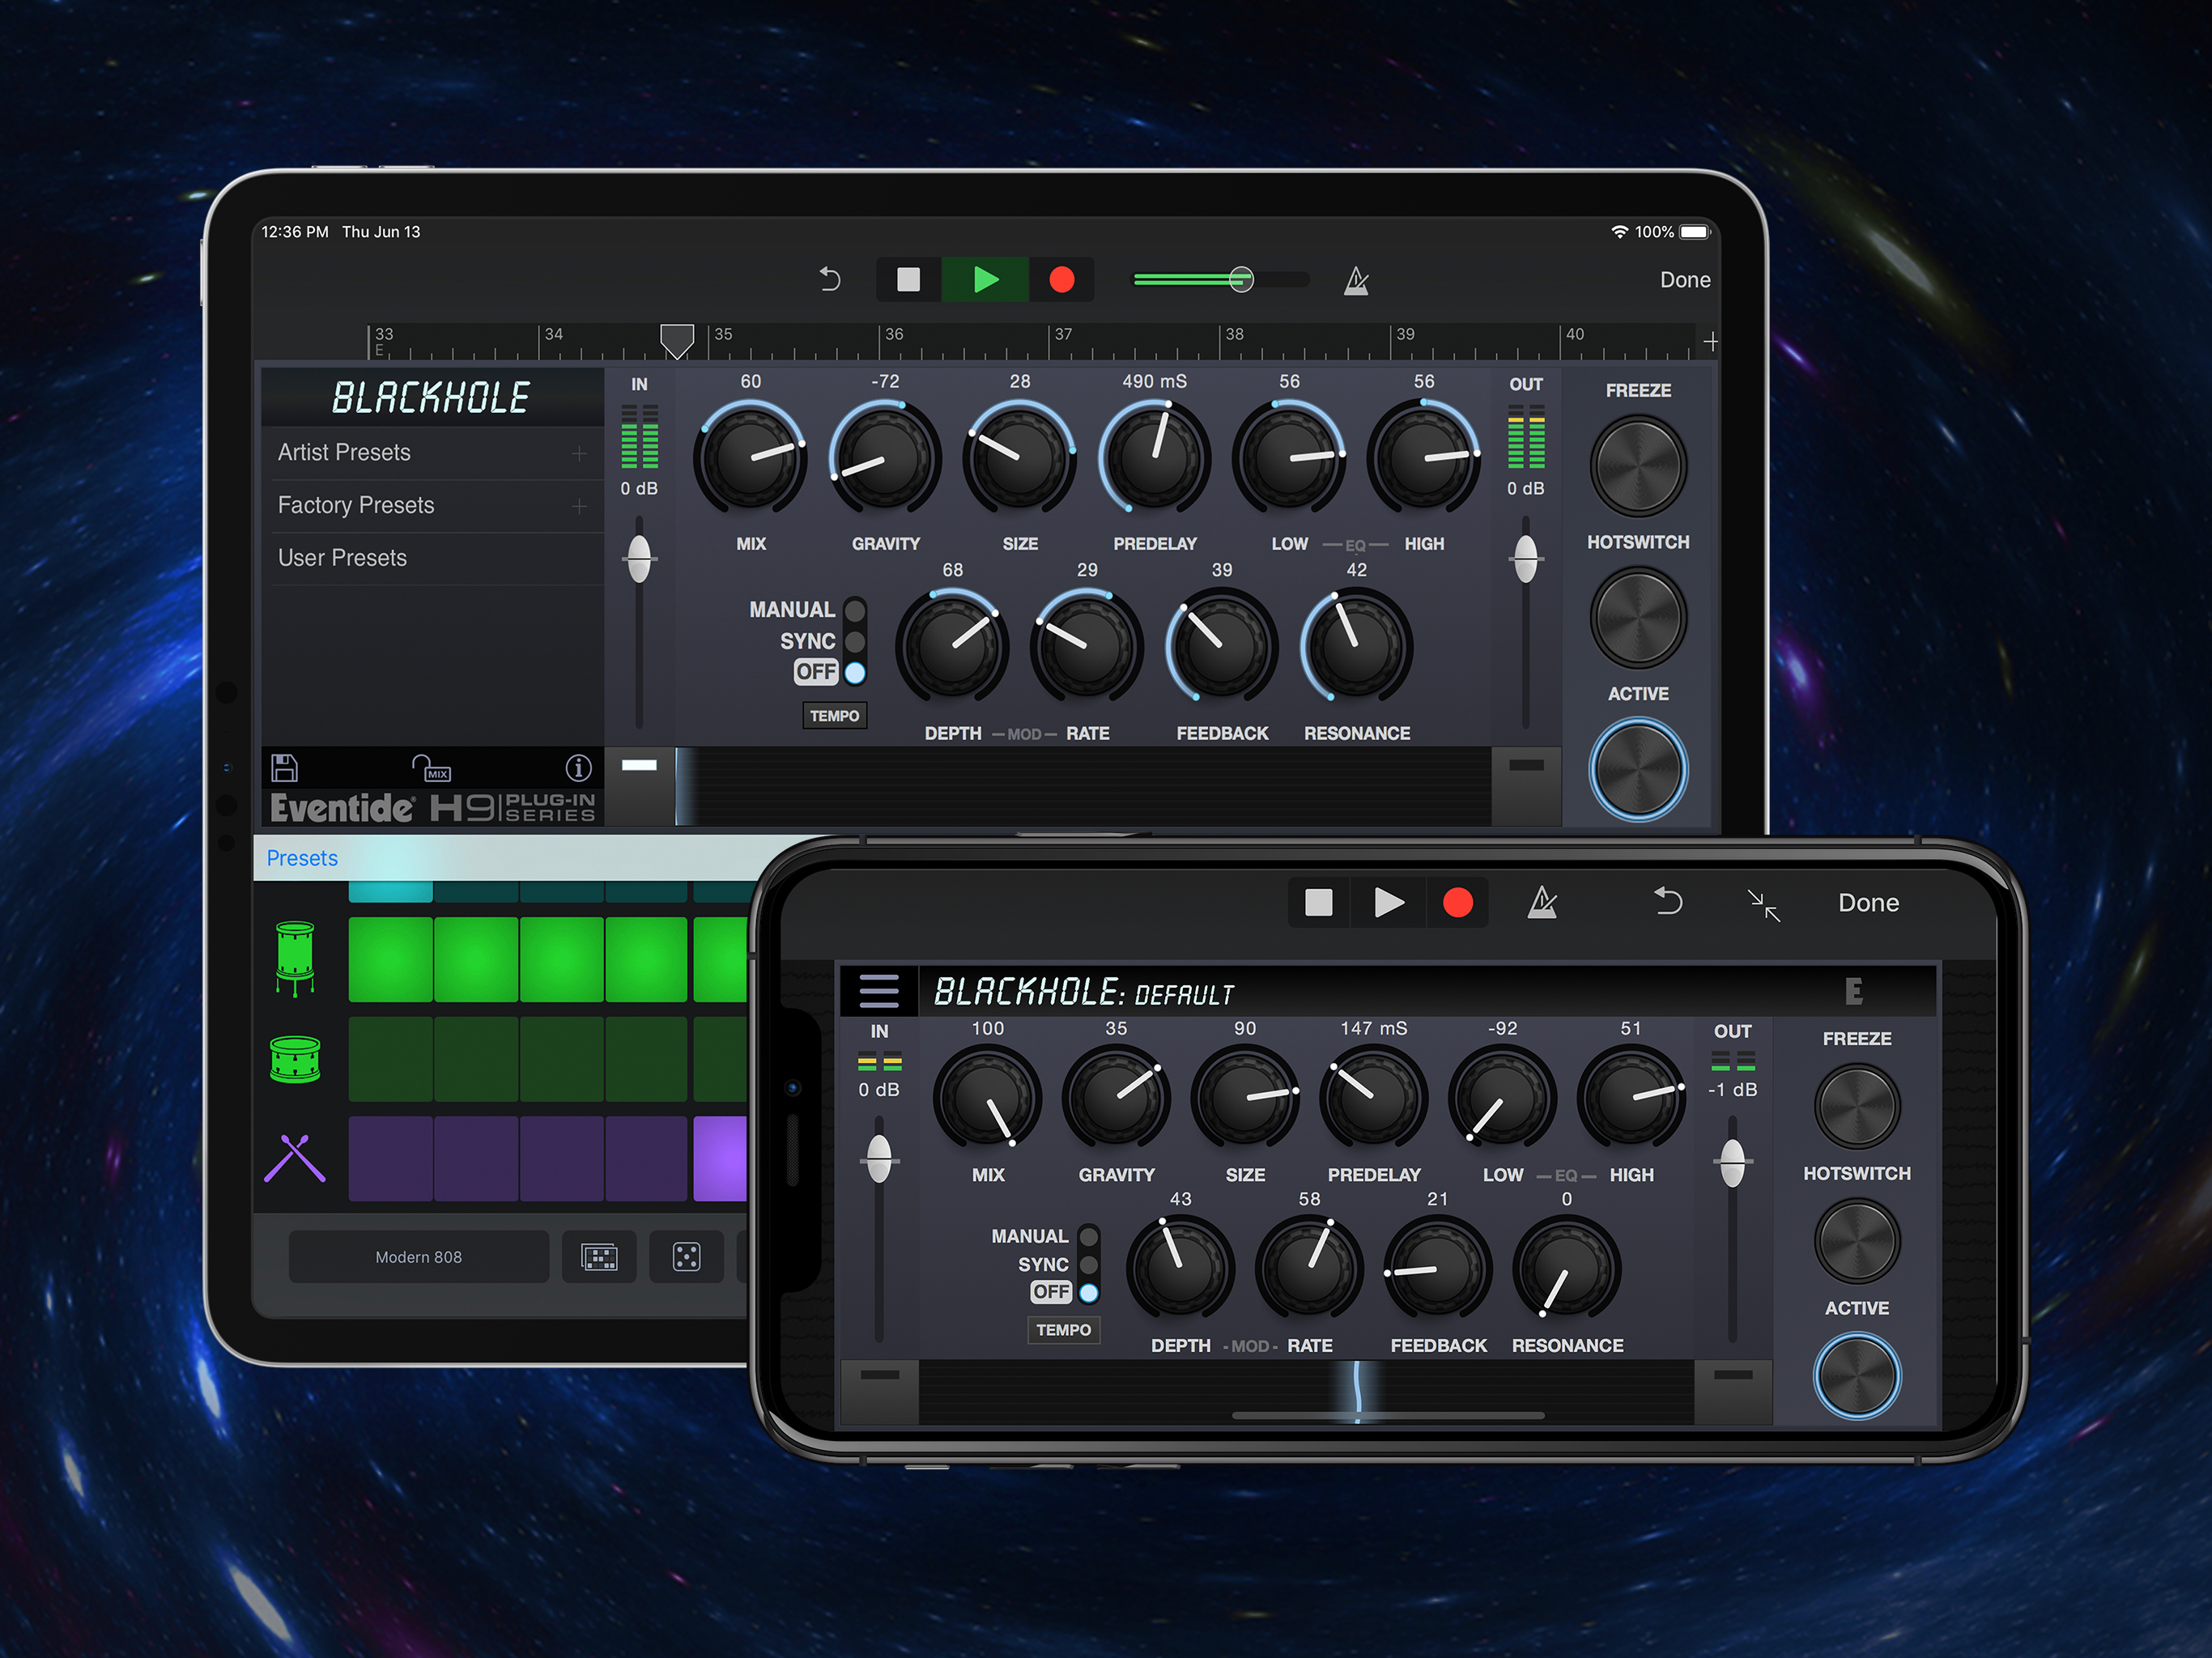The image size is (2212, 1658).
Task: Expand Factory Presets with plus sign
Action: 579,506
